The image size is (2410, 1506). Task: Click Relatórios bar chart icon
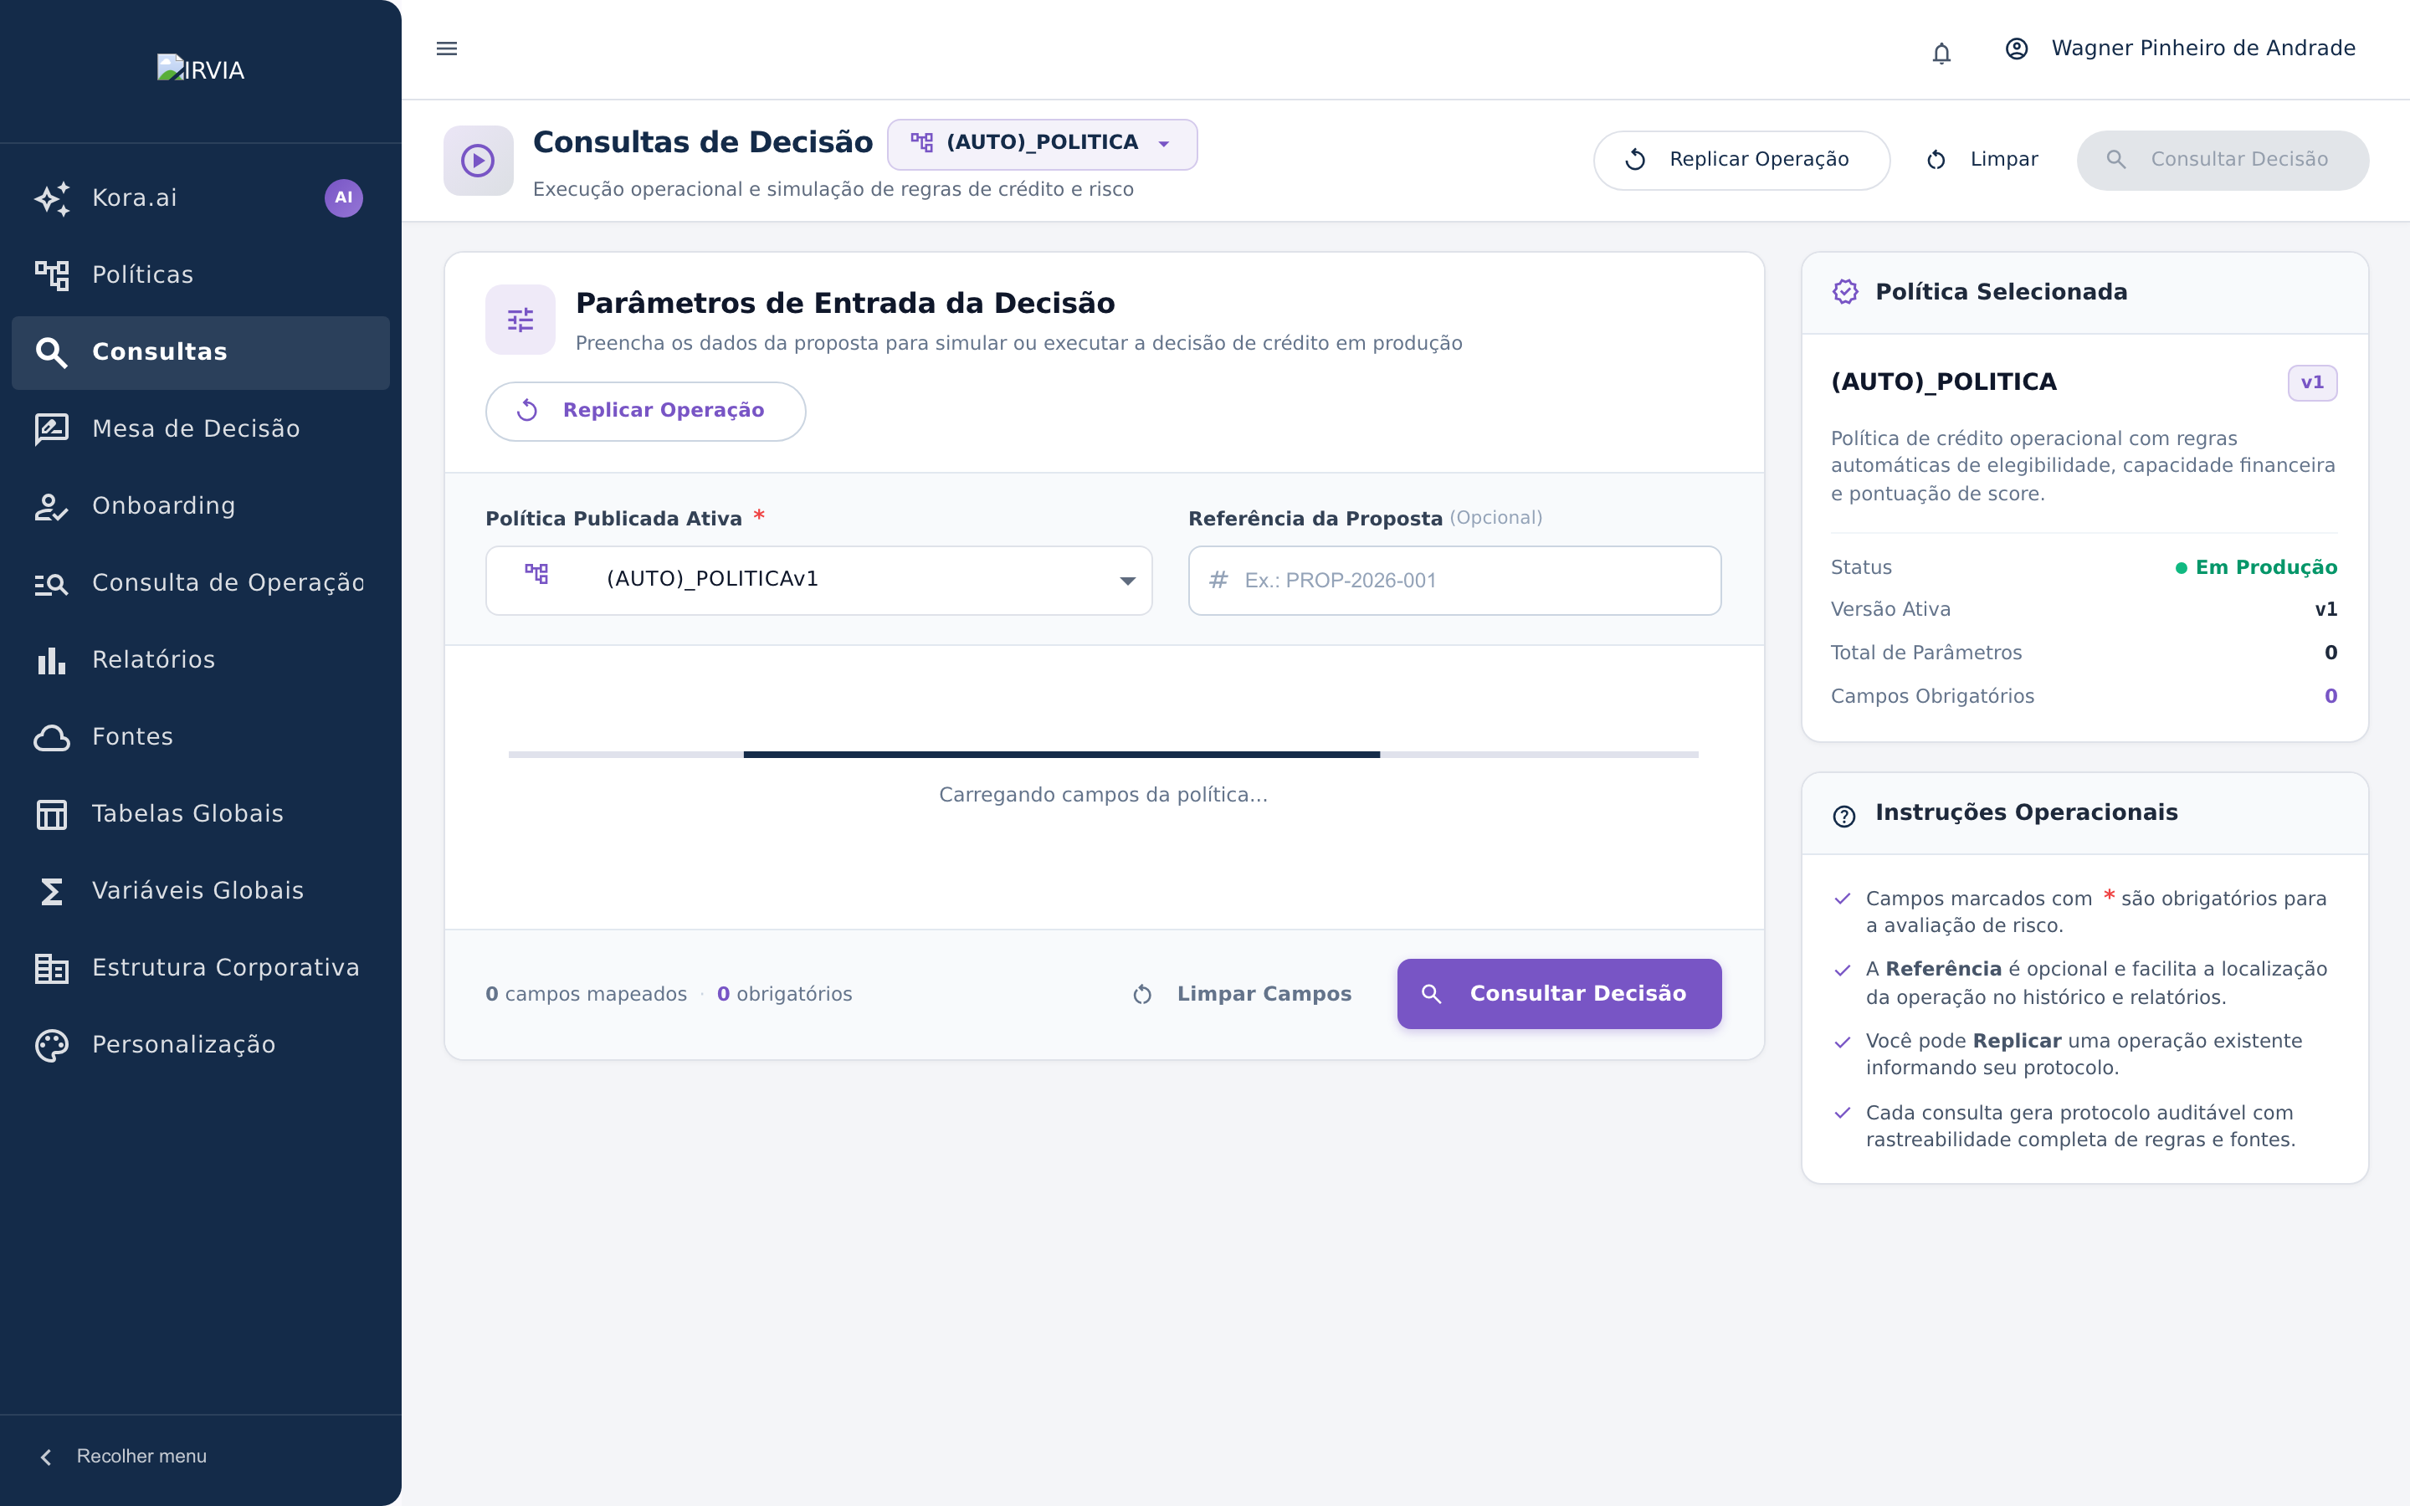click(x=51, y=660)
